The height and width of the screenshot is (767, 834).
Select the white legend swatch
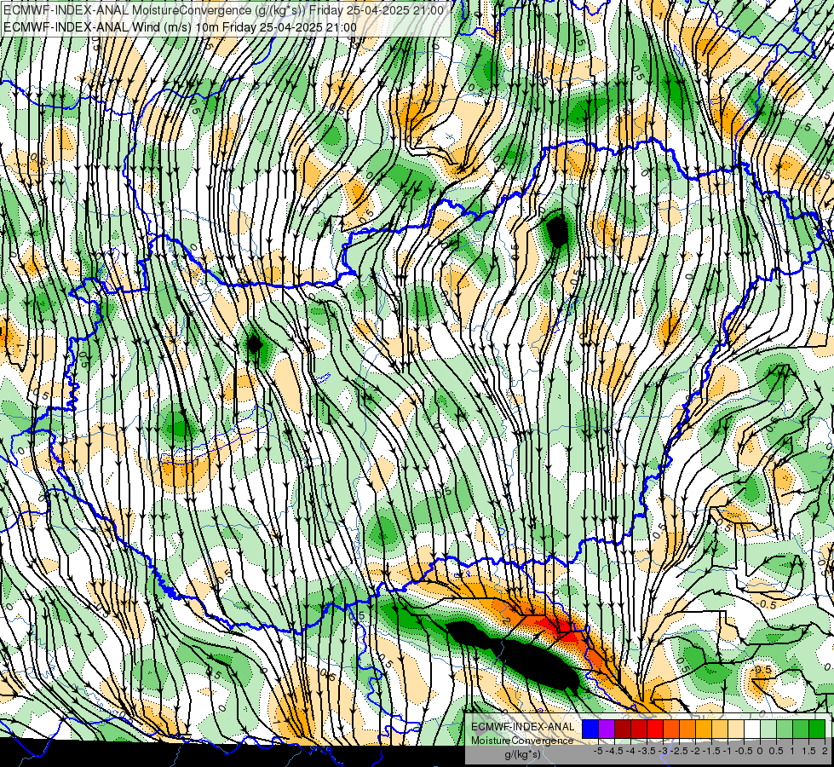pyautogui.click(x=752, y=730)
